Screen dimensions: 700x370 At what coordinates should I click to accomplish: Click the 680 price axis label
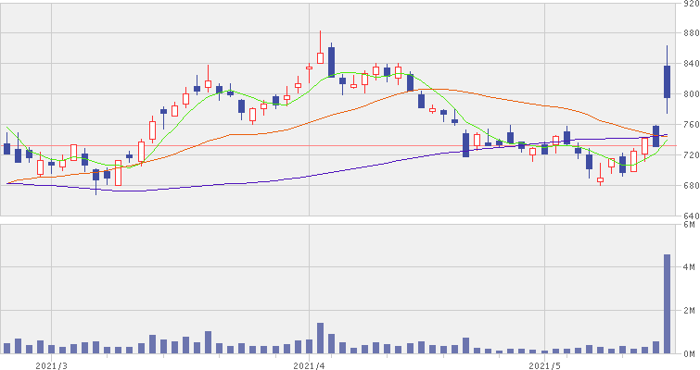[x=689, y=186]
